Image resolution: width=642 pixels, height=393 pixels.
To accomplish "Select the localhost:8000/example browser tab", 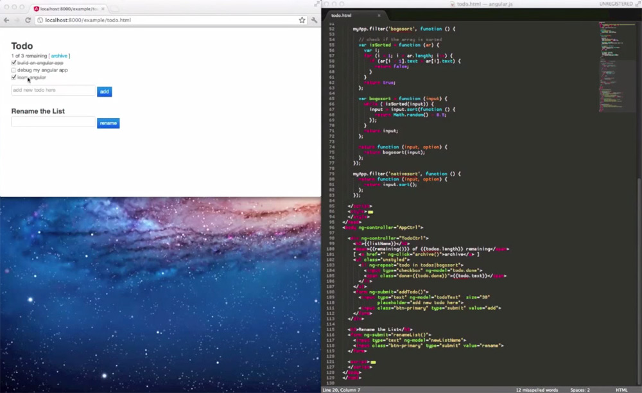I will click(x=67, y=8).
